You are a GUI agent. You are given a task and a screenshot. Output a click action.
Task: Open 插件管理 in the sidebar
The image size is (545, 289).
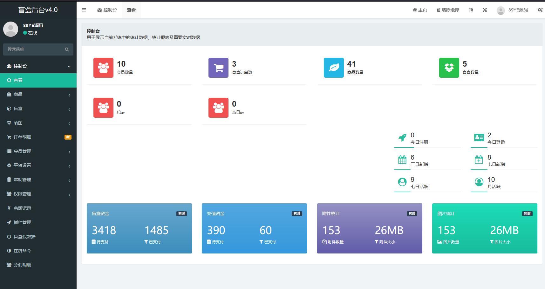pyautogui.click(x=38, y=222)
